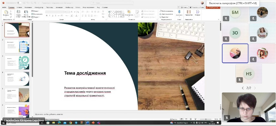Viewport: 276px width, 126px height.
Task: Open the Arrange shapes tool
Action: (x=129, y=13)
